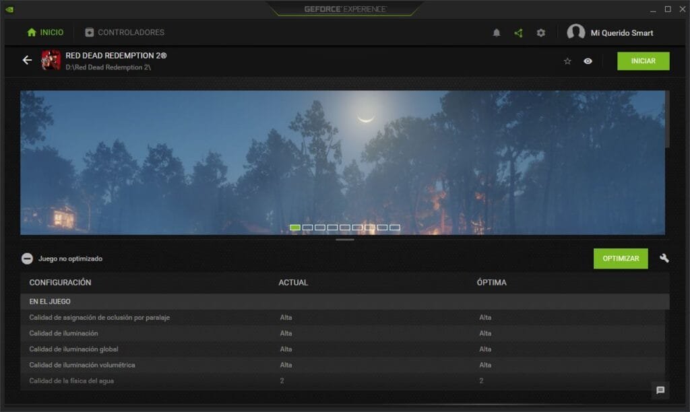Click the share icon in header
This screenshot has width=690, height=412.
pos(518,32)
